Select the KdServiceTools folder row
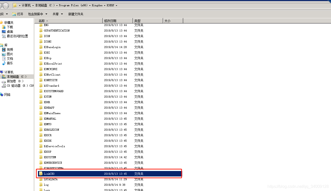 coord(109,146)
